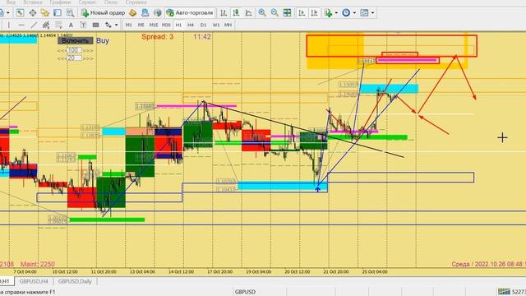Viewport: 526px width, 296px height.
Task: Select the horizontal line drawing tool
Action: pos(21,25)
